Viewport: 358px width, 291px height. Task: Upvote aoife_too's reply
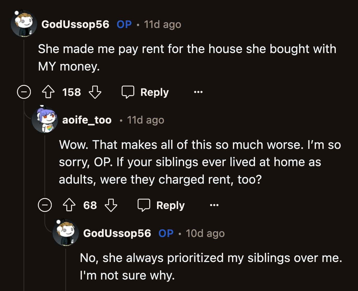tap(69, 205)
